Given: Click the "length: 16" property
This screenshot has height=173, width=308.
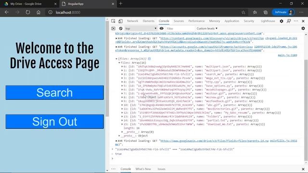Looking at the screenshot, I should [x=131, y=128].
